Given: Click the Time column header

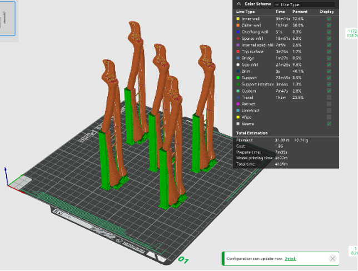Looking at the screenshot, I should click(x=280, y=12).
